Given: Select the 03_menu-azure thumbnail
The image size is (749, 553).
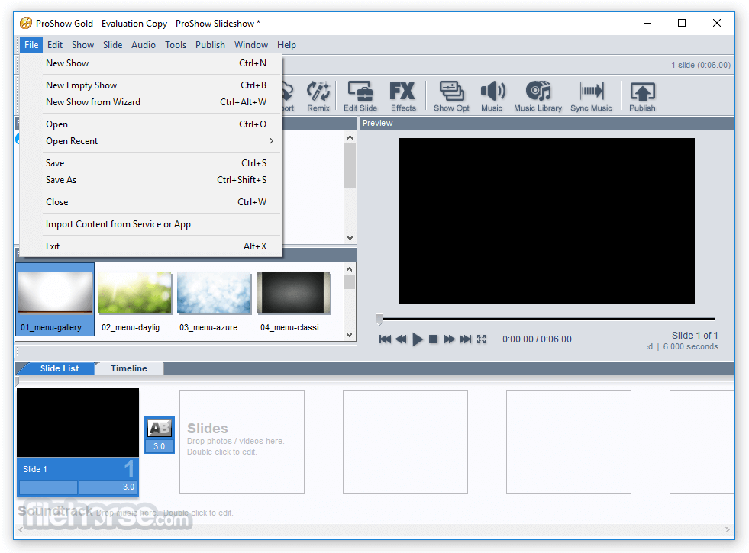Looking at the screenshot, I should (214, 299).
